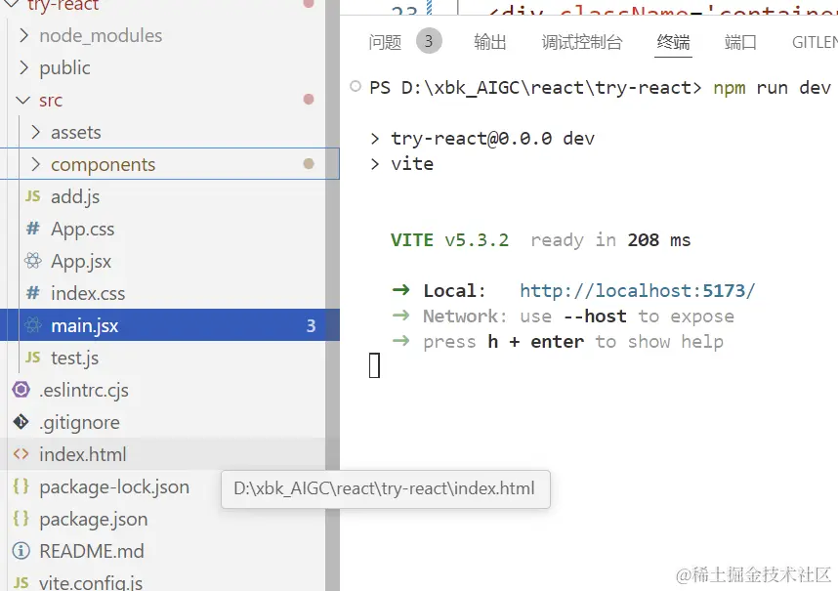Select the main.jsx file

tap(169, 325)
